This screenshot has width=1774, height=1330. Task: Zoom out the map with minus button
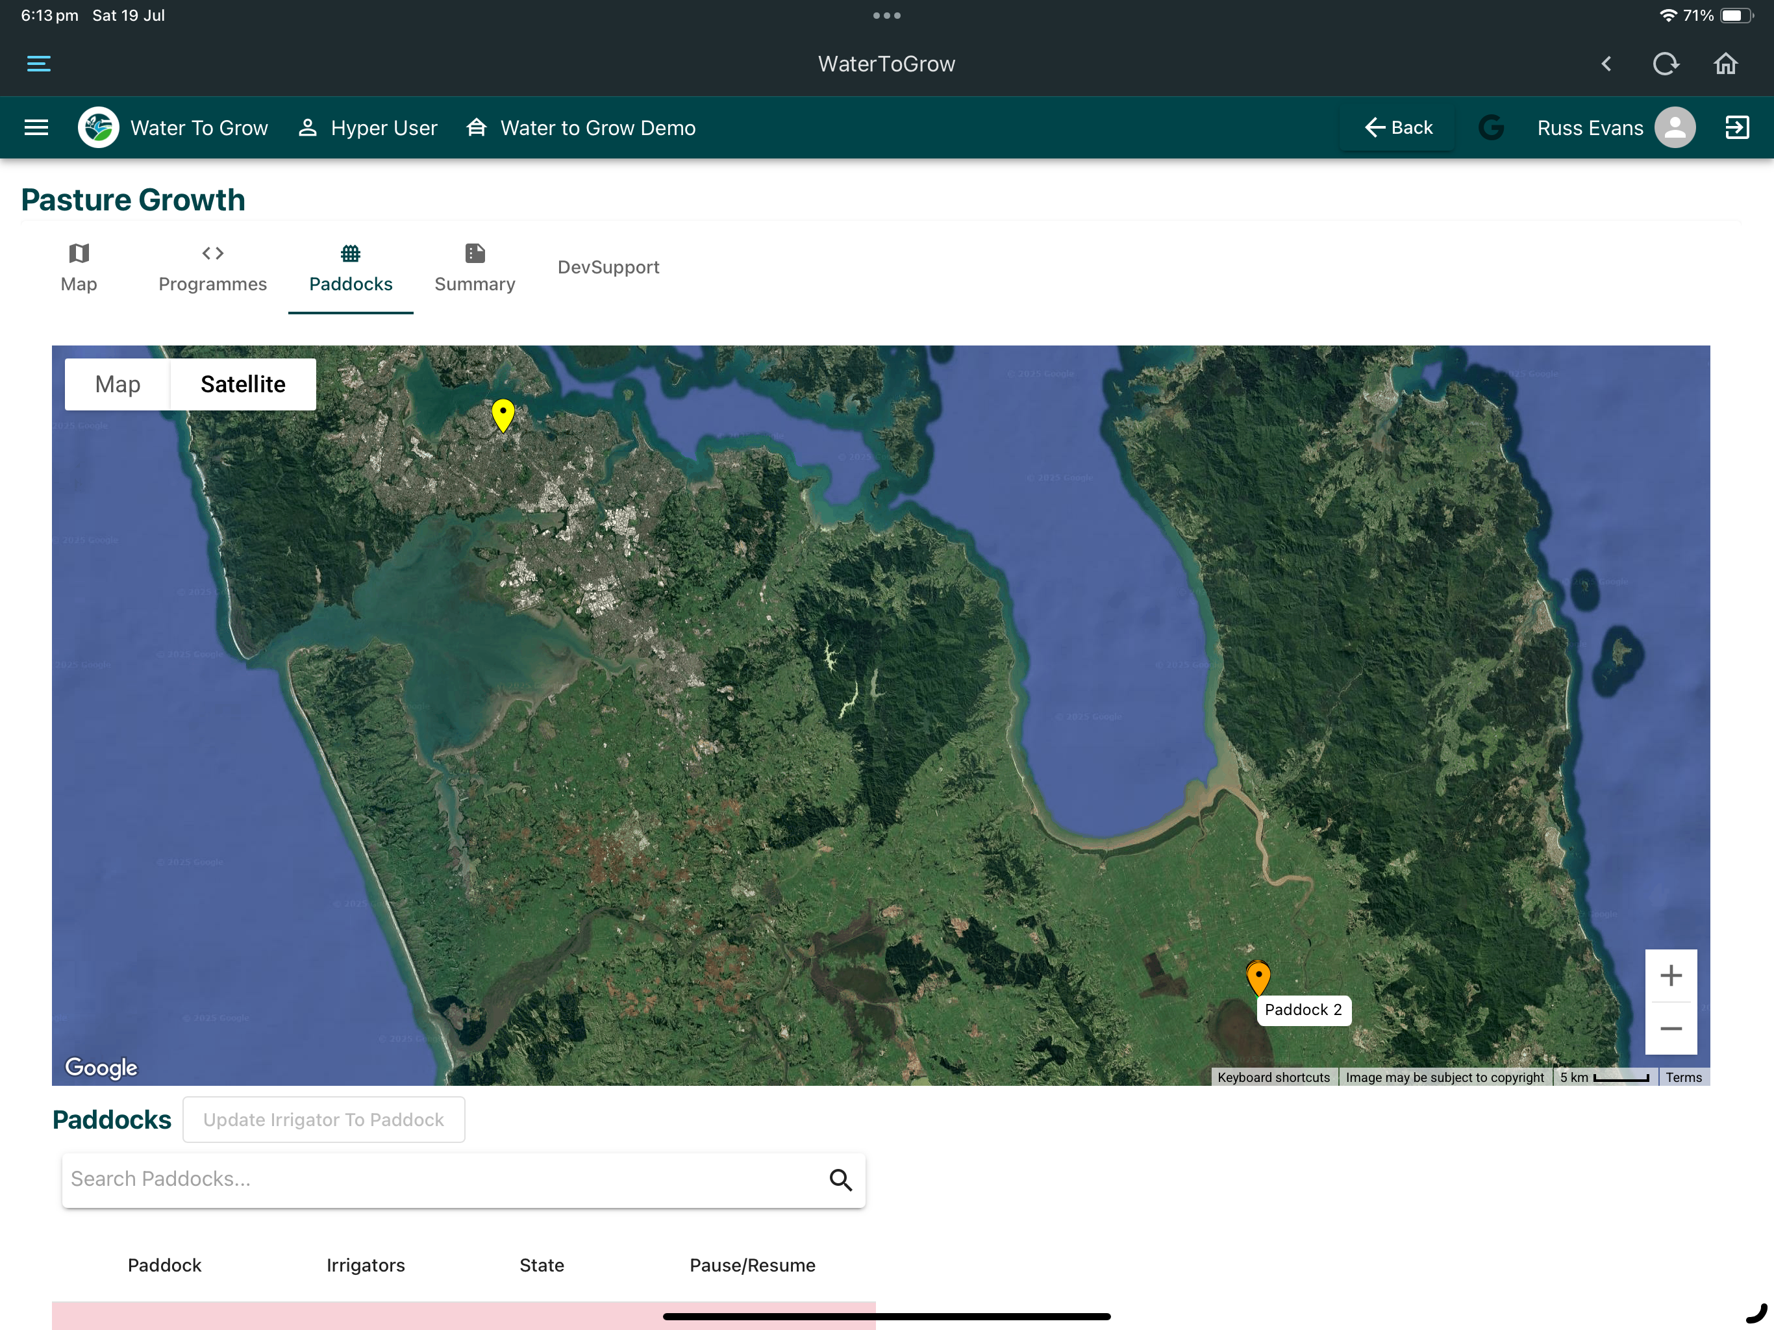1671,1029
